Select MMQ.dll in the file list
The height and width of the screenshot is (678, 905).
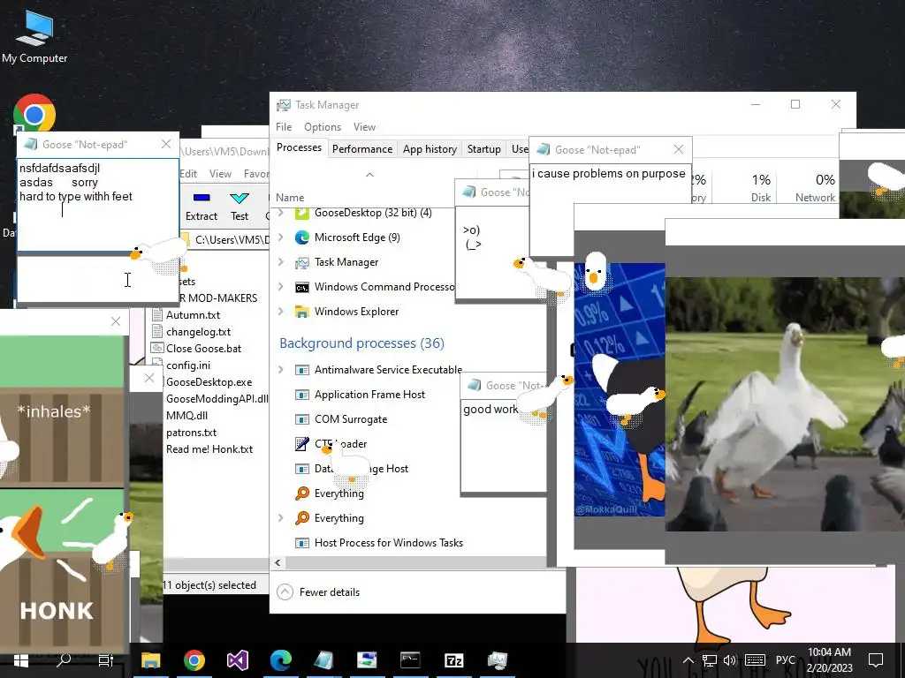click(186, 415)
